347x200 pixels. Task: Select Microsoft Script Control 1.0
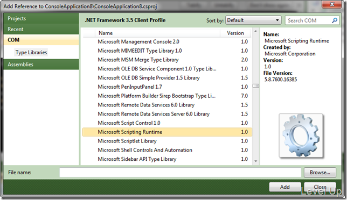167,123
